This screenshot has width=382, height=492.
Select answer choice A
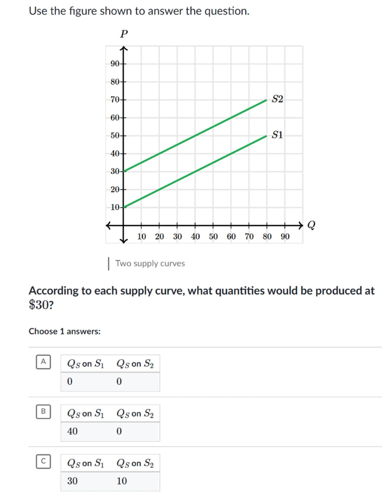43,362
